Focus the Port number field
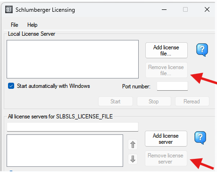The height and width of the screenshot is (172, 217). point(172,86)
